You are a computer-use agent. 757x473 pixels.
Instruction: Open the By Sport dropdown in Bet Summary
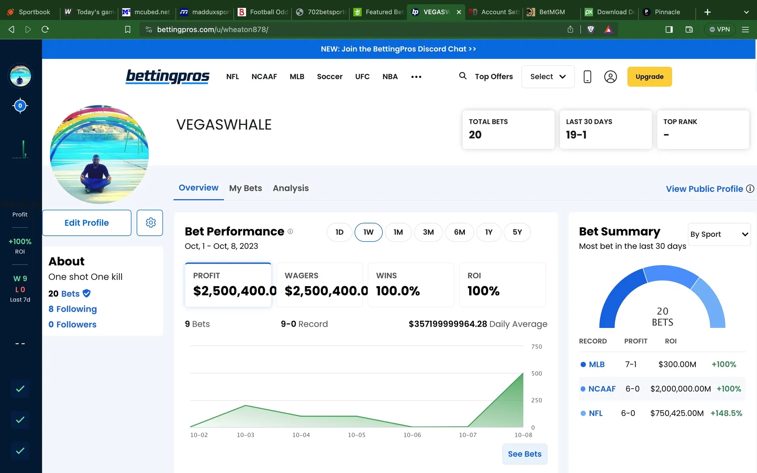pyautogui.click(x=719, y=234)
